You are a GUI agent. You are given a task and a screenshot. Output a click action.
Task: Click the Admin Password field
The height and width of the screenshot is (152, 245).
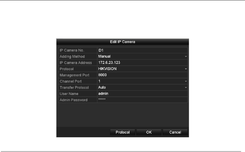[142, 100]
